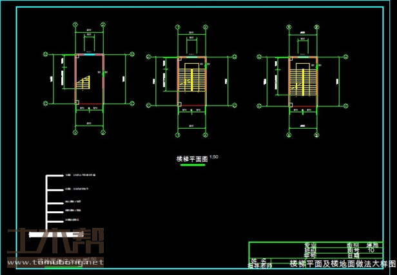
Task: Click triangular stair symbol in left plan
Action: [84, 82]
